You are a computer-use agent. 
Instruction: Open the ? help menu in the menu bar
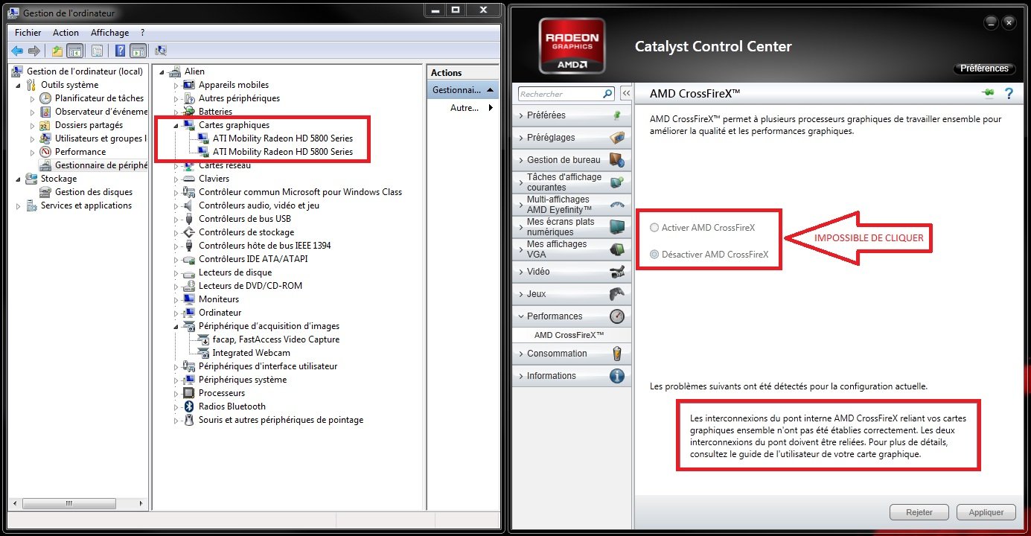point(142,33)
